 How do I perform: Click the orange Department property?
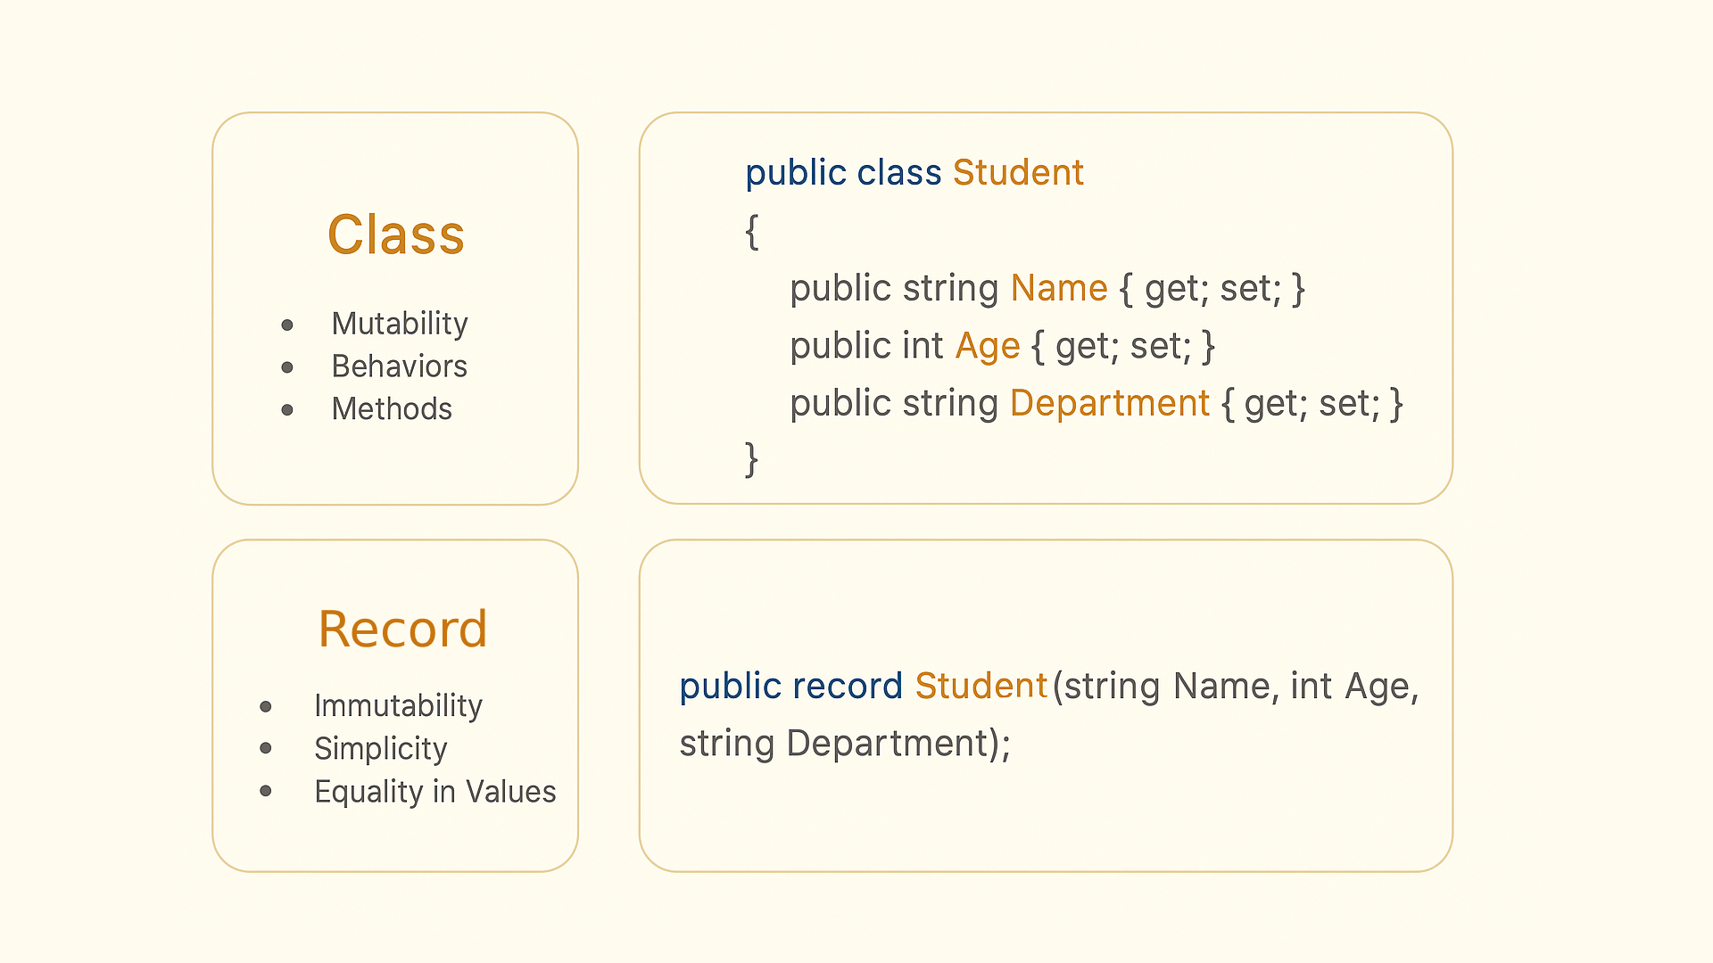click(1110, 404)
